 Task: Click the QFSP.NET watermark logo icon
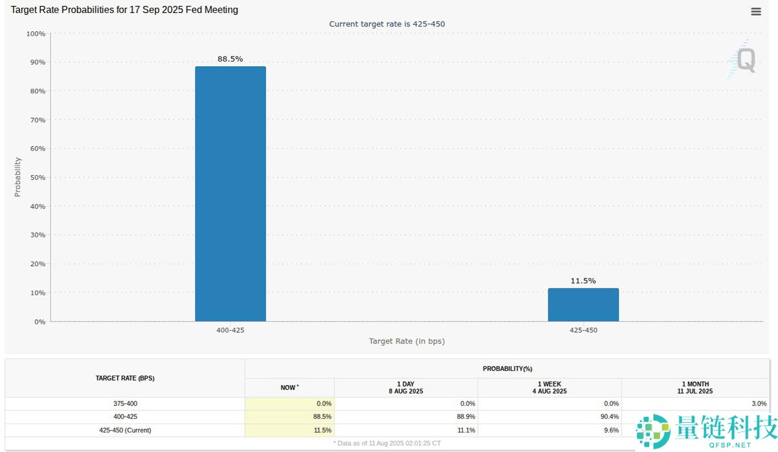pos(653,431)
